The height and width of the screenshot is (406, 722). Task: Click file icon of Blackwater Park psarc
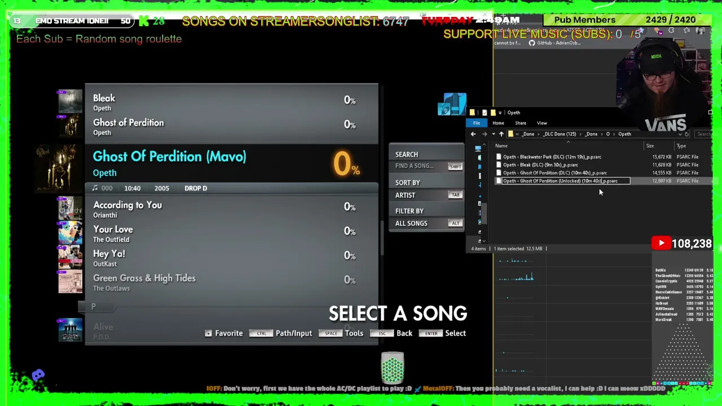click(498, 157)
